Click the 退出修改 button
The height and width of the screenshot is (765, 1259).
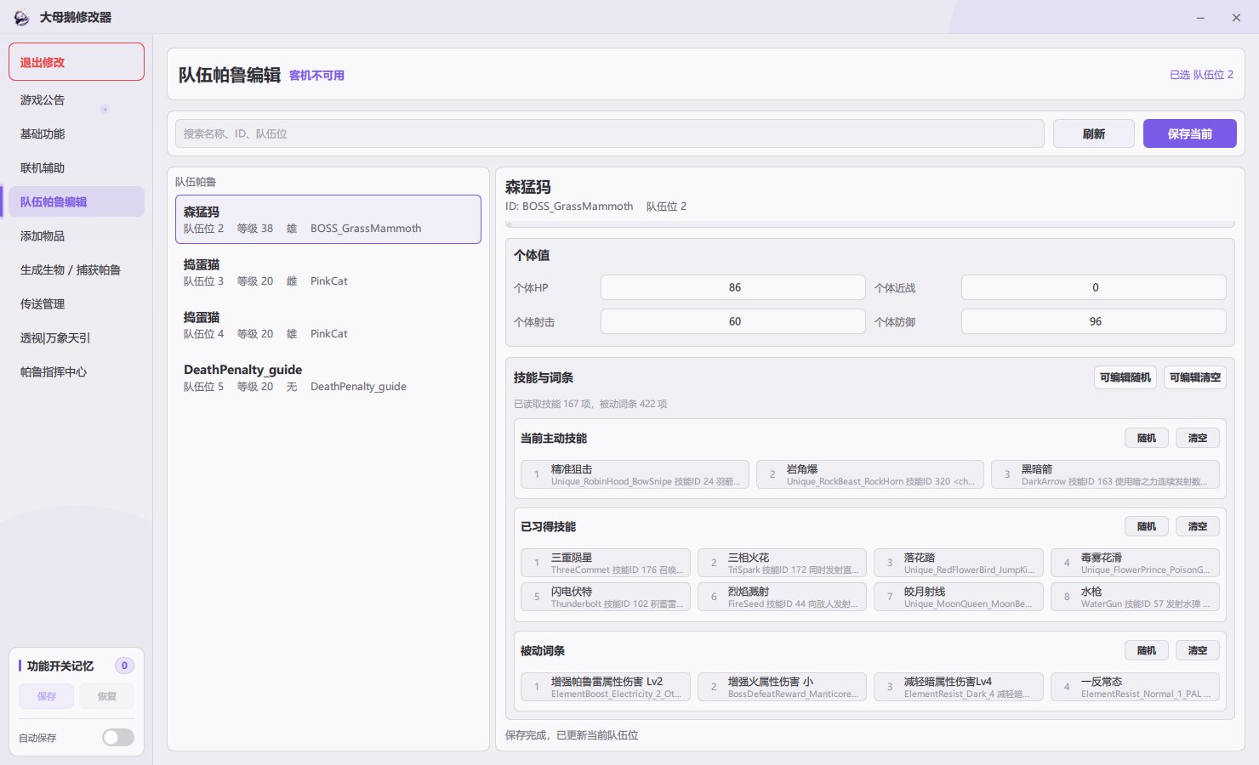(x=77, y=62)
